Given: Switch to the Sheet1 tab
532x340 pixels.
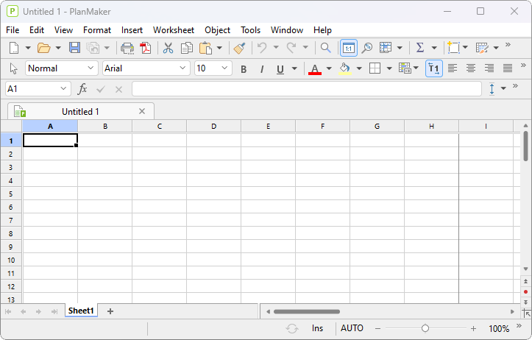Looking at the screenshot, I should coord(81,311).
